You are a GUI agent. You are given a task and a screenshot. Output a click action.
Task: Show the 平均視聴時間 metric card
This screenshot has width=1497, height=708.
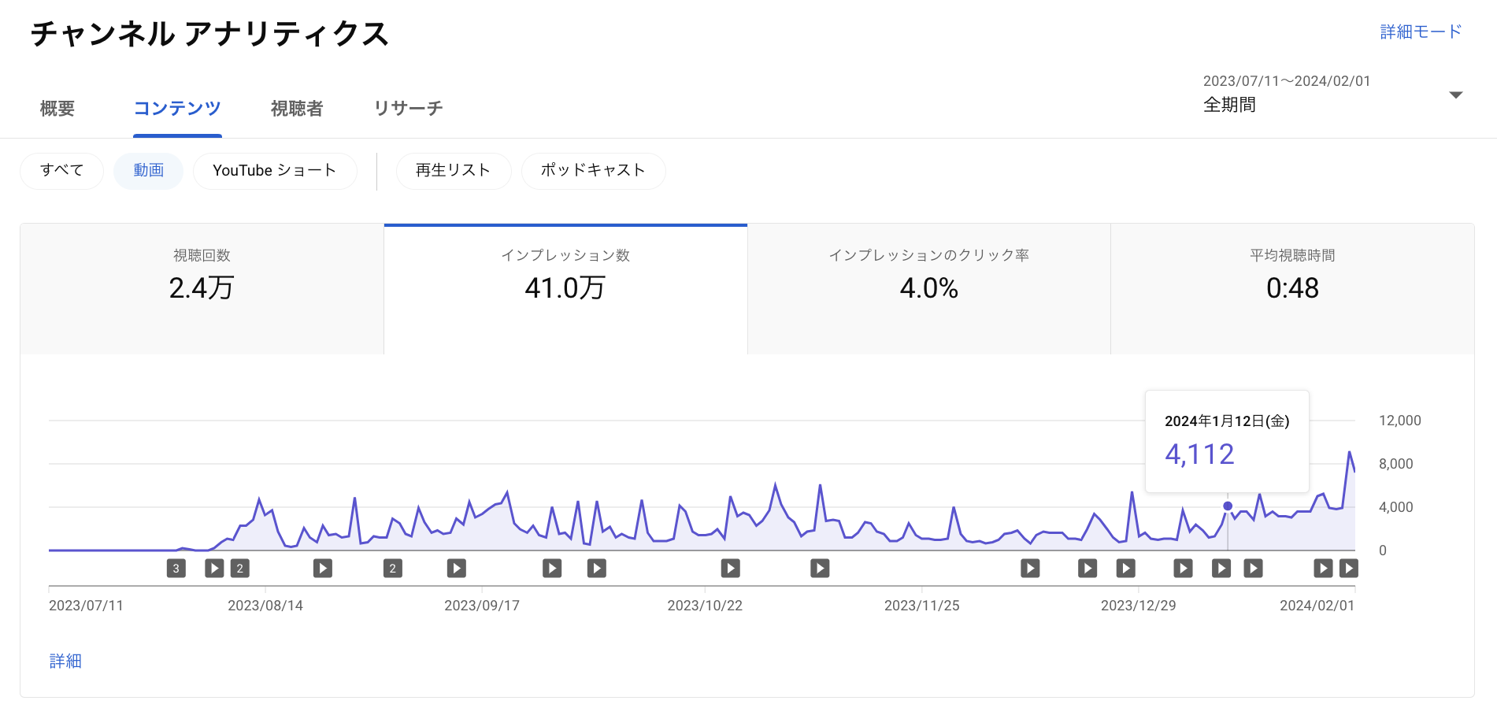(1292, 289)
